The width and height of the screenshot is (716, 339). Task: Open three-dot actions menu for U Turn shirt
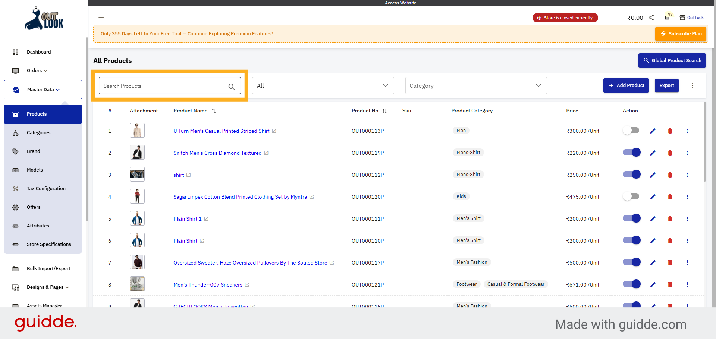pyautogui.click(x=687, y=131)
